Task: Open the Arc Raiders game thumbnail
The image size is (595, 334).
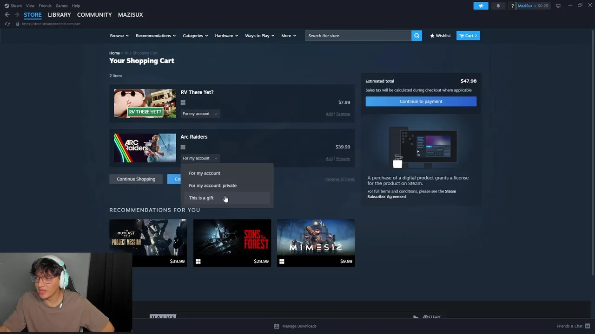Action: click(x=145, y=148)
